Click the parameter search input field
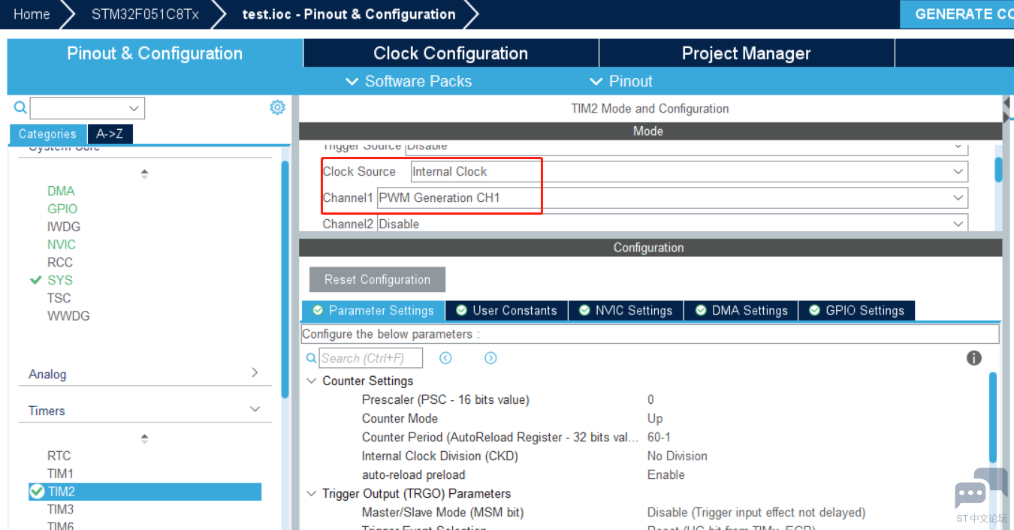1014x530 pixels. [x=371, y=358]
